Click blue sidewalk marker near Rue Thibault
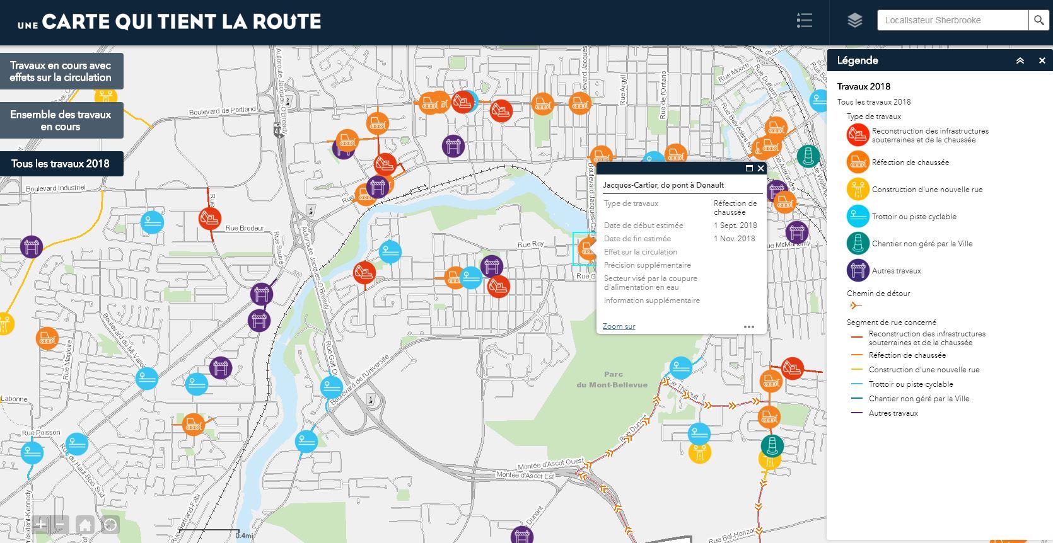Viewport: 1053px width, 543px height. click(x=680, y=368)
